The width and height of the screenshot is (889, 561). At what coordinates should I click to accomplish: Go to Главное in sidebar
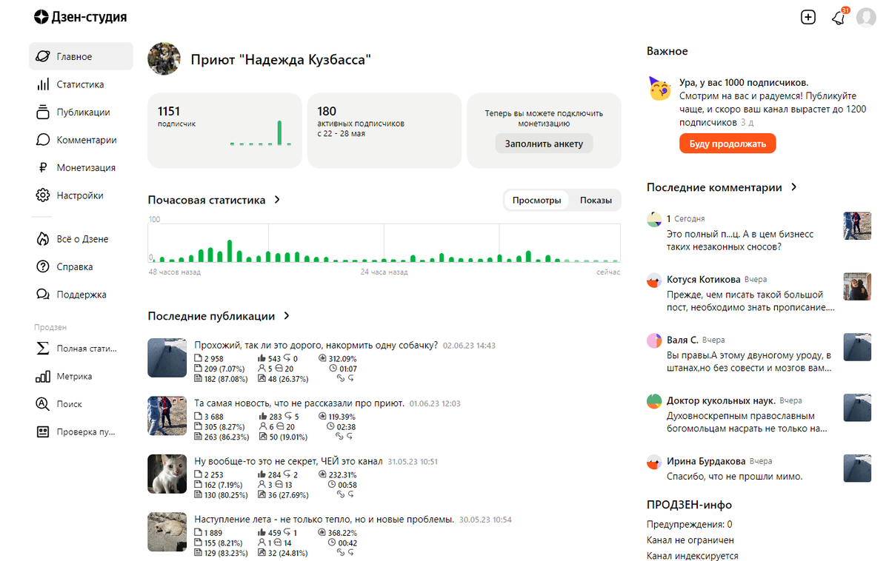tap(81, 57)
